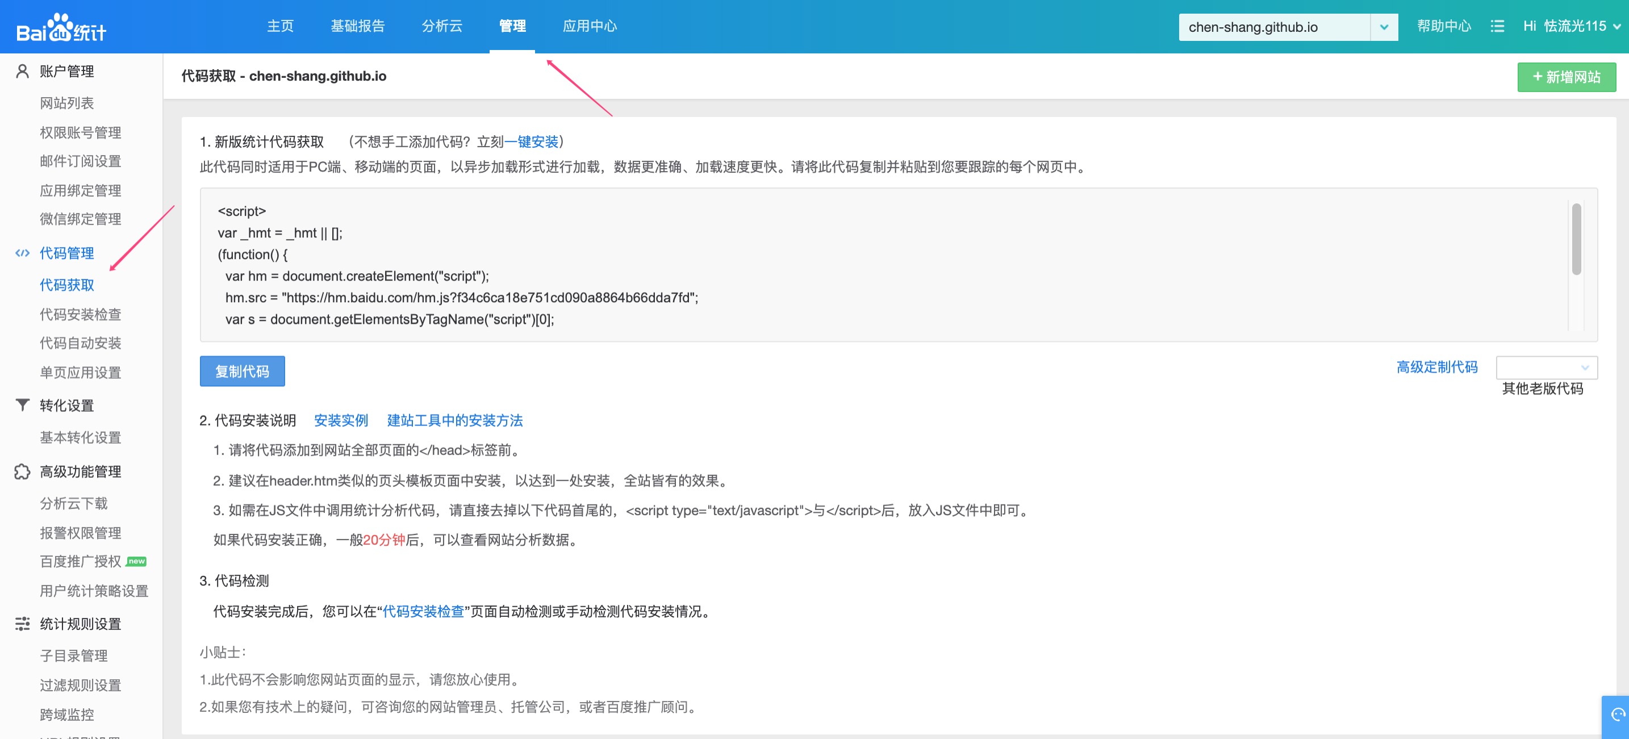Click the Baidu Tongji logo
This screenshot has height=739, width=1629.
(x=61, y=27)
